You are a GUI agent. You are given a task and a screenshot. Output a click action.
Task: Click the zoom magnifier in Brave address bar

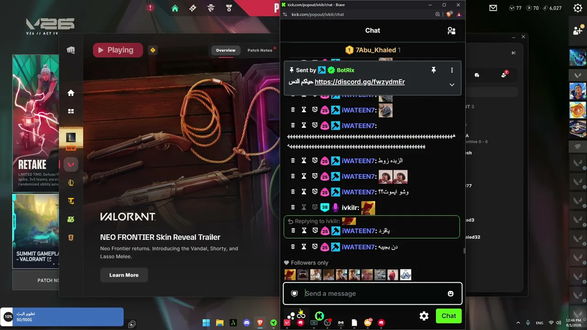point(437,14)
